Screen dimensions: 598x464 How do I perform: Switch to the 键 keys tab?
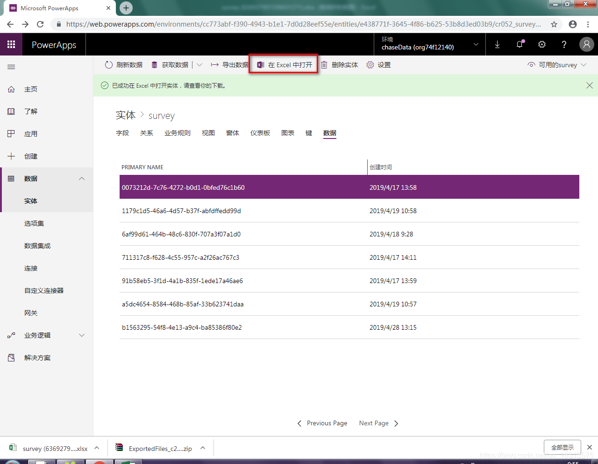(309, 133)
